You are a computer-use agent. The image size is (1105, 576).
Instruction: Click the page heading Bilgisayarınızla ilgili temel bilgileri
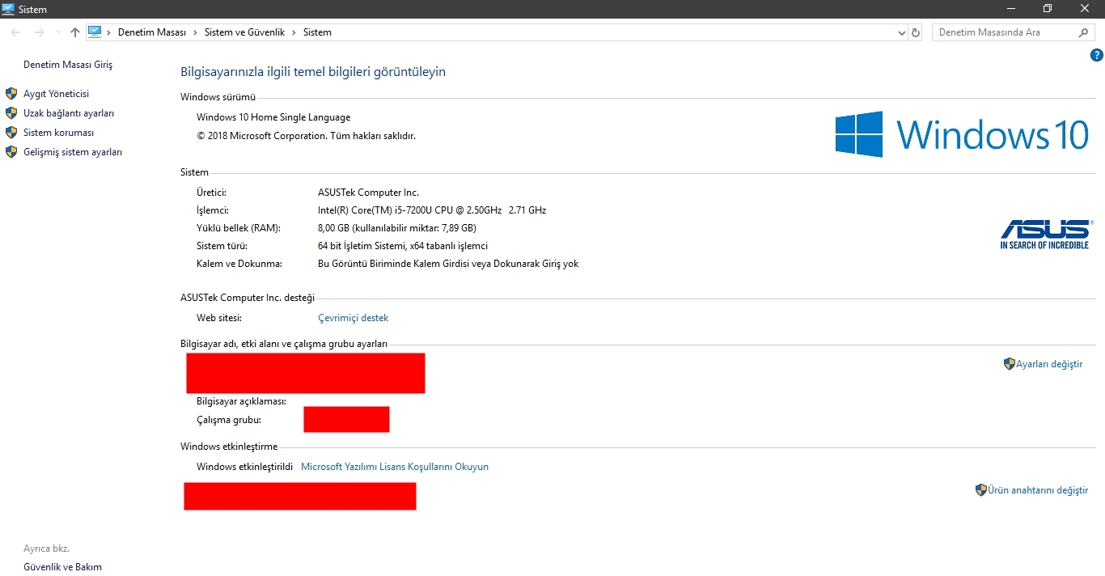tap(313, 72)
